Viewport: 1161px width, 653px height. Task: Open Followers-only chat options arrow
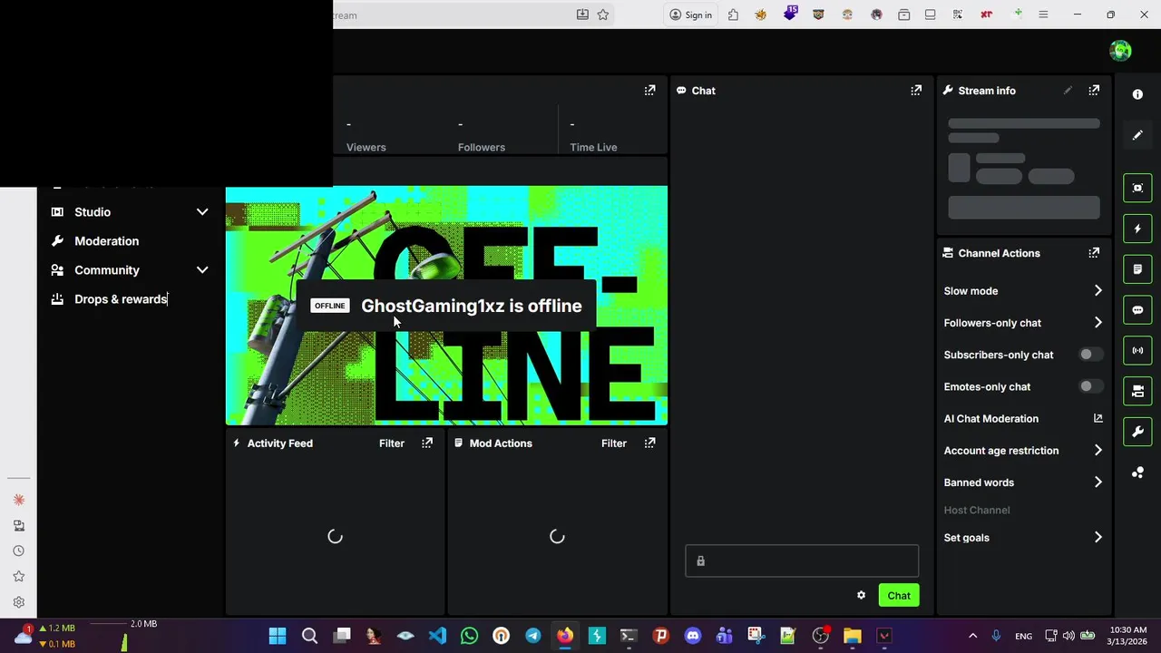1098,323
